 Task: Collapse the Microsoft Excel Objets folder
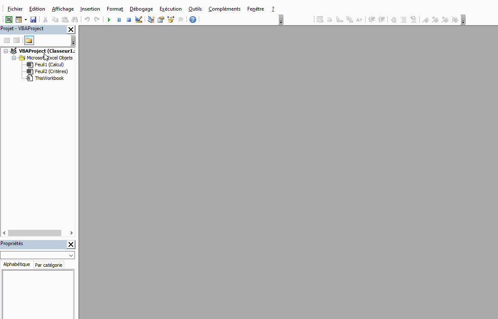click(x=14, y=58)
